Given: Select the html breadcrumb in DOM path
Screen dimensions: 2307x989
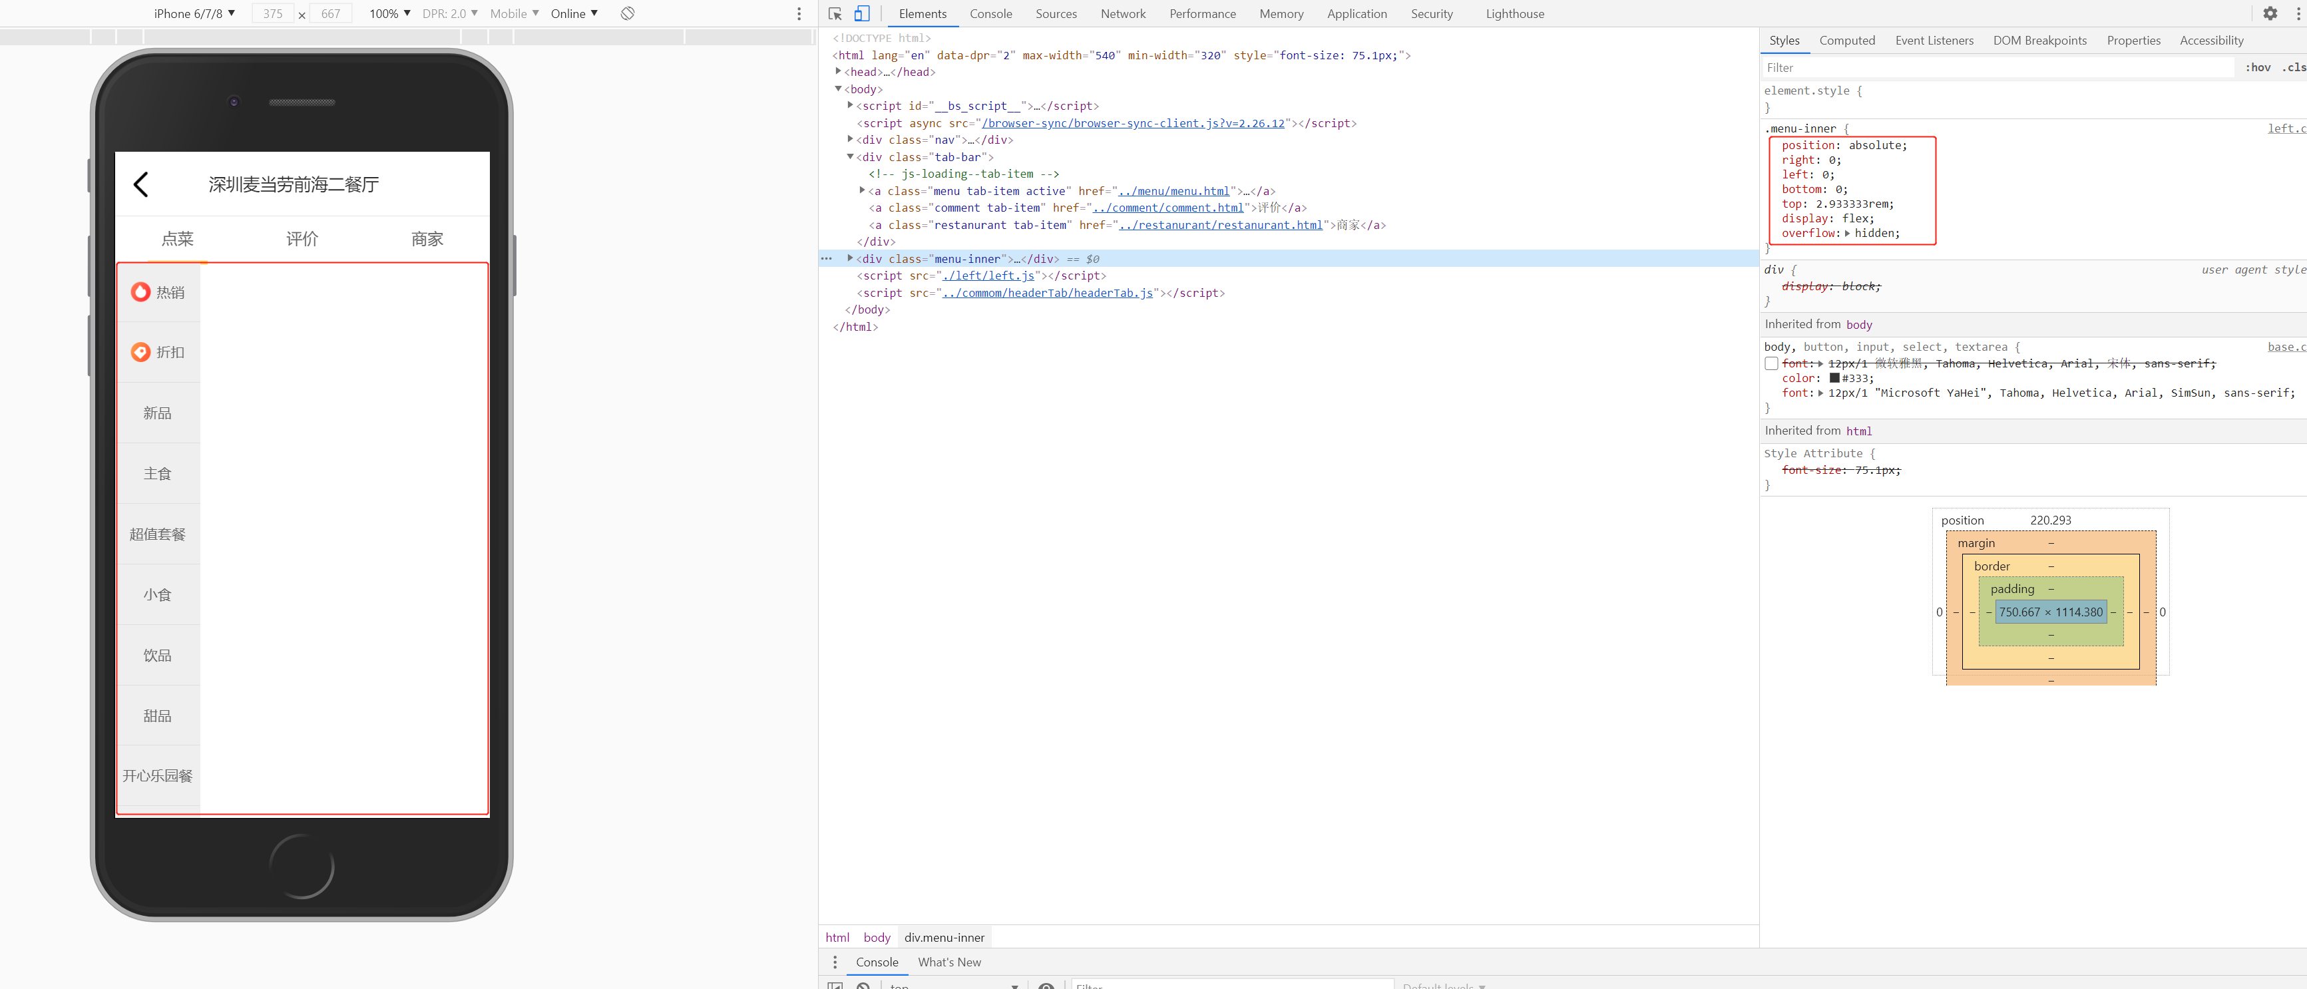Looking at the screenshot, I should pyautogui.click(x=837, y=937).
